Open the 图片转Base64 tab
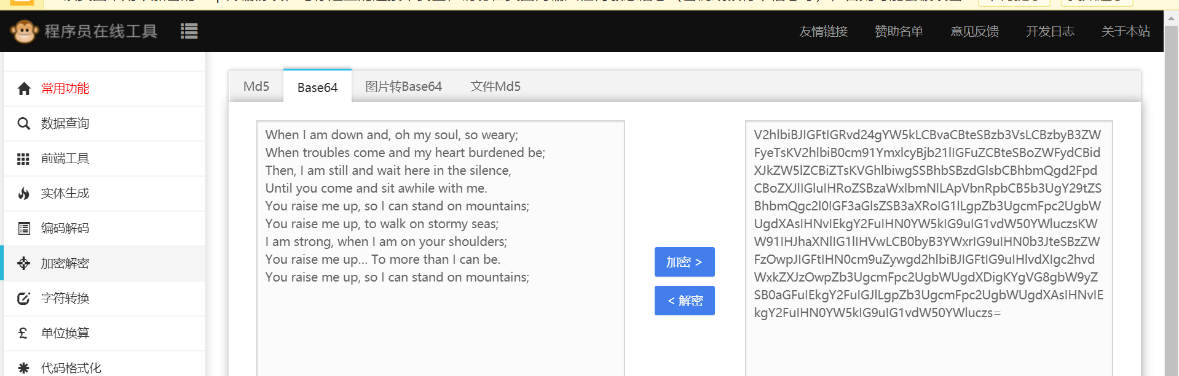The image size is (1179, 376). pyautogui.click(x=403, y=86)
